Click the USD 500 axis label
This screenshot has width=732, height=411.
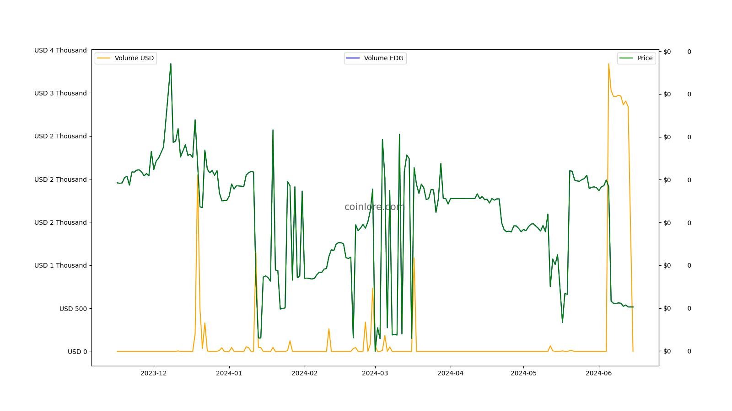pos(73,309)
